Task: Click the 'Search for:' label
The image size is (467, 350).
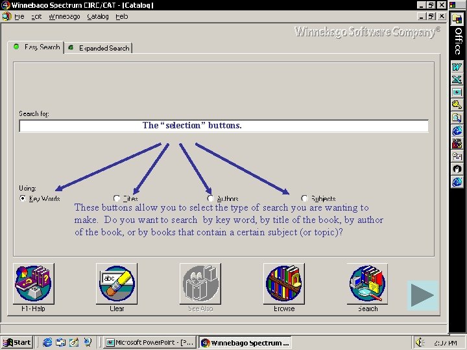Action: [34, 113]
